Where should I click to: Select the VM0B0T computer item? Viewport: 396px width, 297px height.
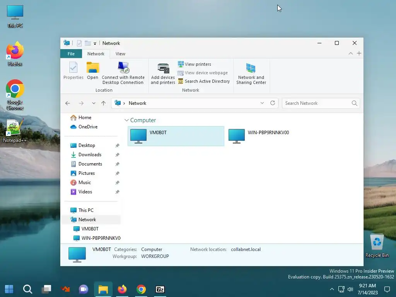click(x=176, y=136)
